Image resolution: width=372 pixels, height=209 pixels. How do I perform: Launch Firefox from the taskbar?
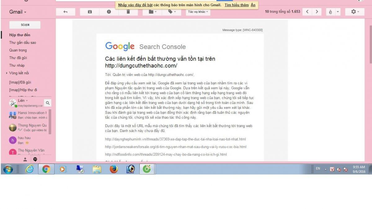[x=114, y=169]
